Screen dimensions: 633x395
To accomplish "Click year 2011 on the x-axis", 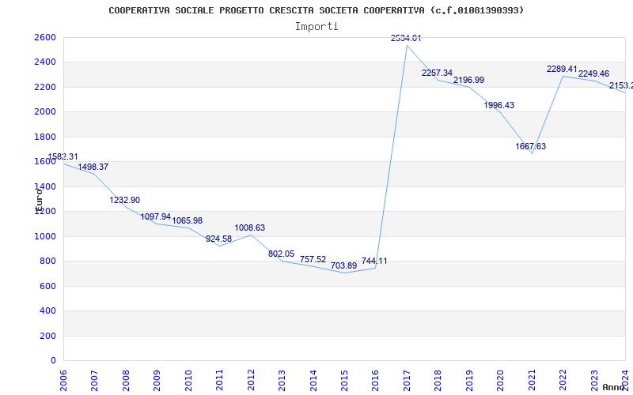I will pos(220,381).
